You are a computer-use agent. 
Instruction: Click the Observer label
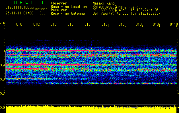click(x=59, y=3)
